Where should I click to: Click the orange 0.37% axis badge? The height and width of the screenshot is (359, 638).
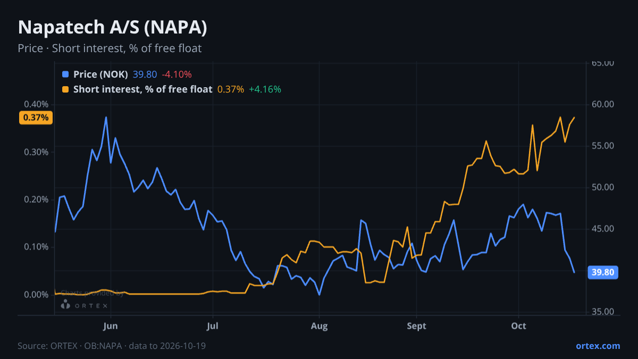pos(36,118)
